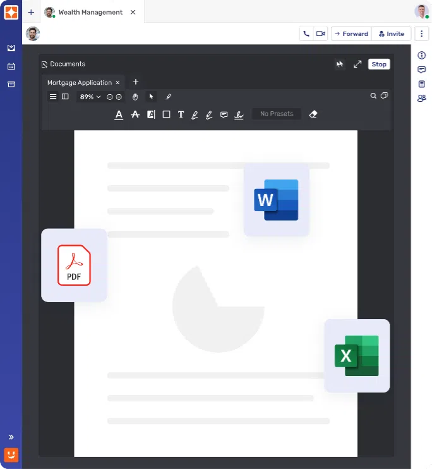Click the PDF document icon card

coord(74,265)
